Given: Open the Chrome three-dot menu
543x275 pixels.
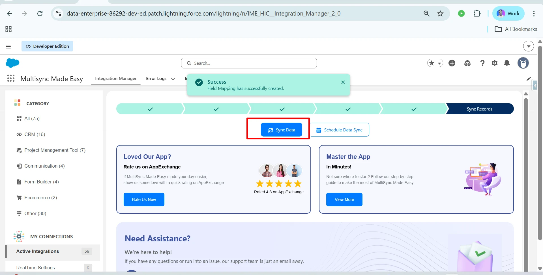Looking at the screenshot, I should pos(534,14).
